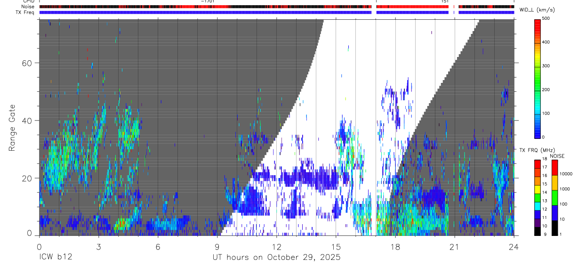
Task: Click the 'NOISE' legend title
Action: (557, 156)
